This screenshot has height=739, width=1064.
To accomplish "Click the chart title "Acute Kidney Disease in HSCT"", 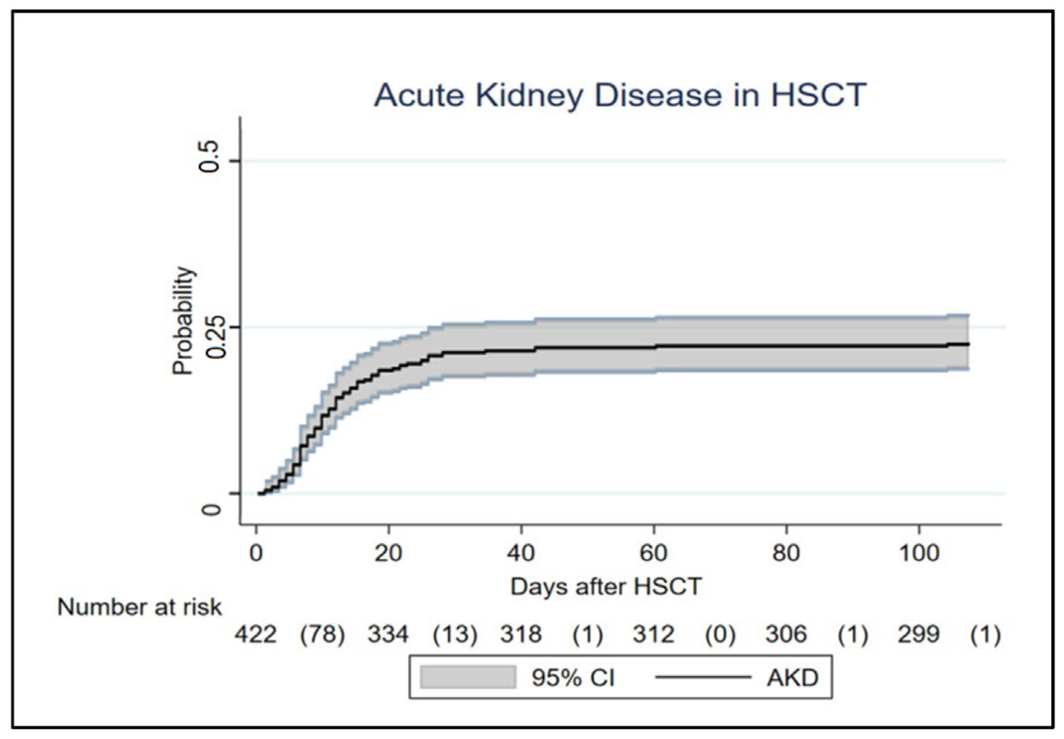I will (x=620, y=95).
